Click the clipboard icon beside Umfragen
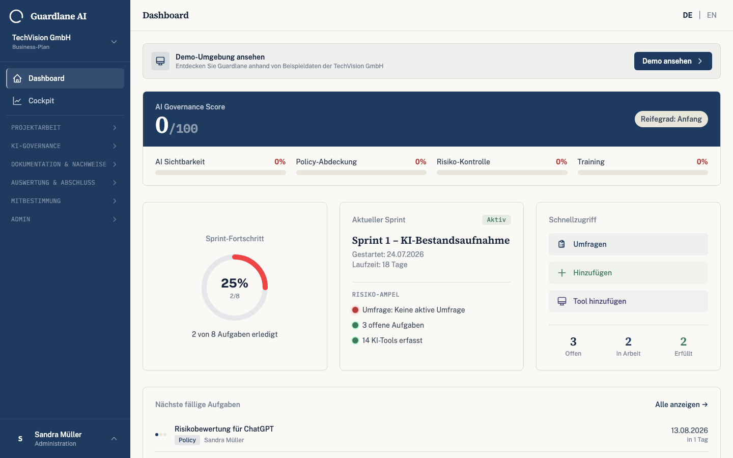The width and height of the screenshot is (733, 458). tap(562, 244)
